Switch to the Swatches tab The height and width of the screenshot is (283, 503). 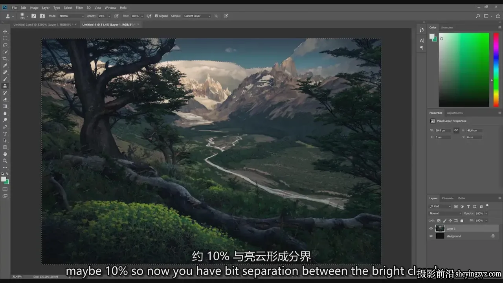pos(447,28)
